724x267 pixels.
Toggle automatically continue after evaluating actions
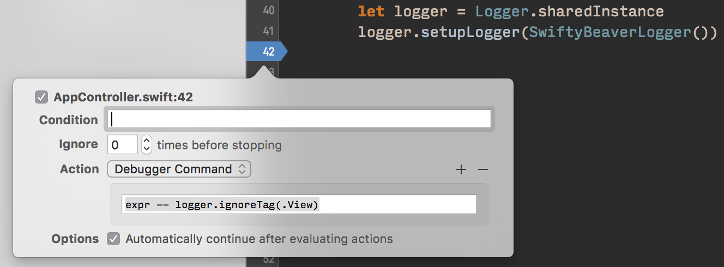pos(113,239)
